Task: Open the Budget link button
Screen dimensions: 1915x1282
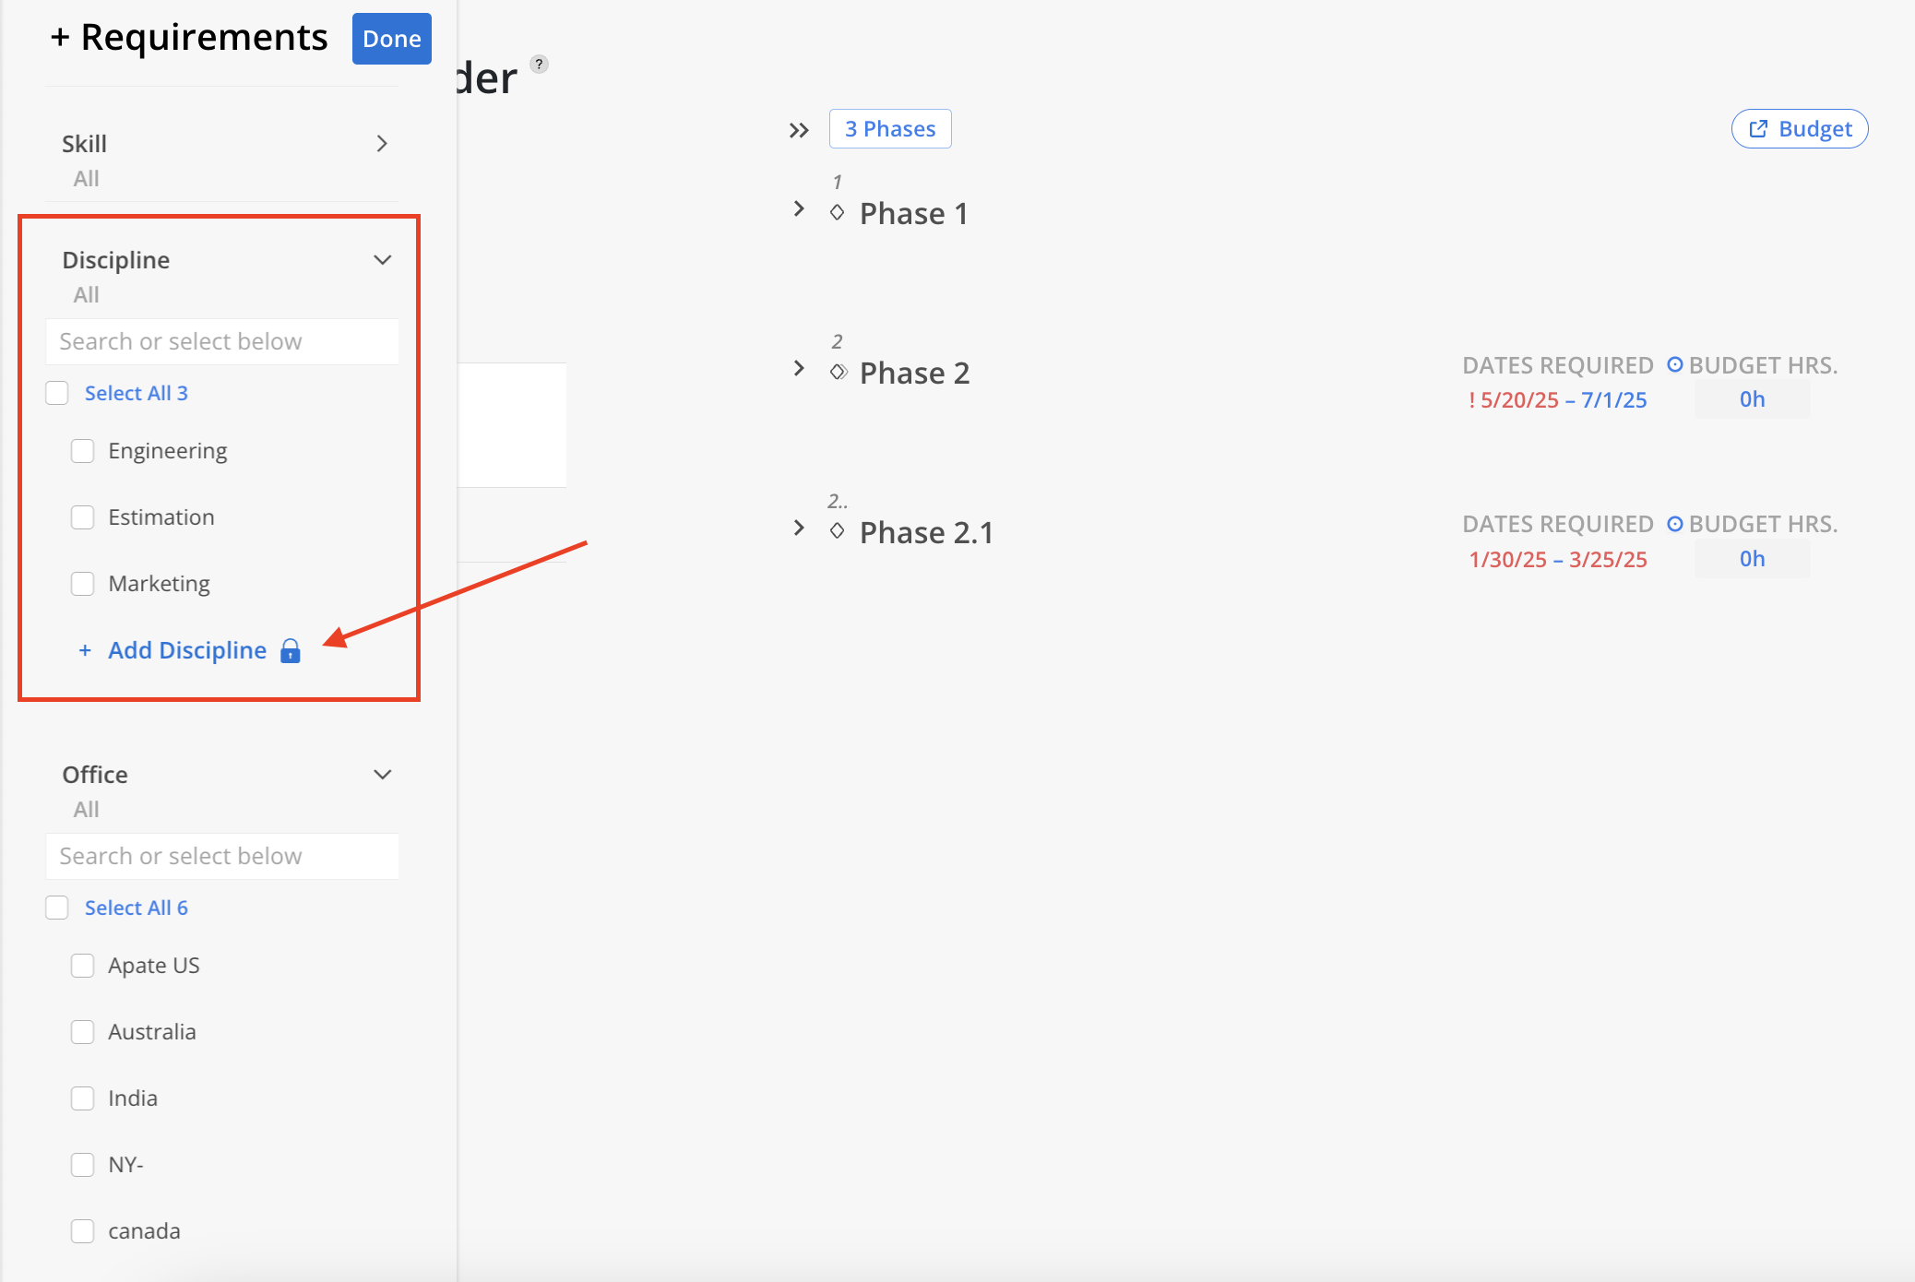Action: [x=1800, y=129]
